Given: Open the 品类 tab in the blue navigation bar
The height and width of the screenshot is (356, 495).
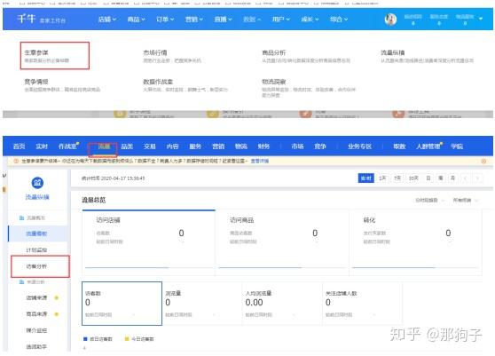Looking at the screenshot, I should (x=127, y=146).
